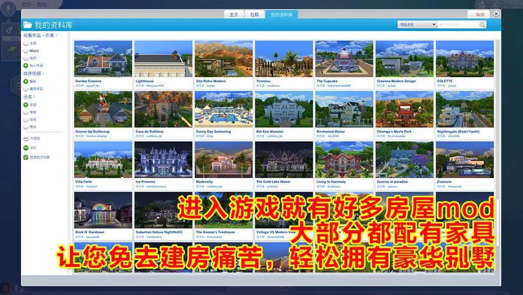This screenshot has height=295, width=523.
Task: Toggle the 包含自订内容 checkbox
Action: 26,157
